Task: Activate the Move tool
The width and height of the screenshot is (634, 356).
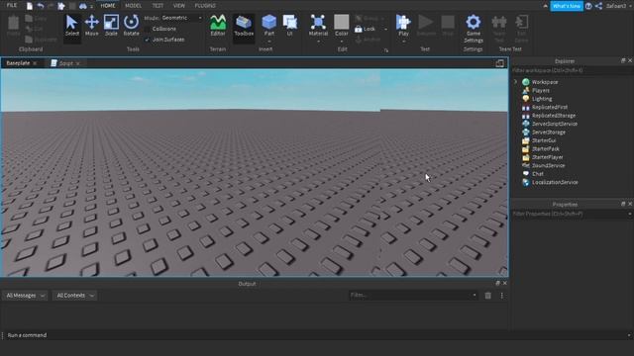Action: point(92,26)
